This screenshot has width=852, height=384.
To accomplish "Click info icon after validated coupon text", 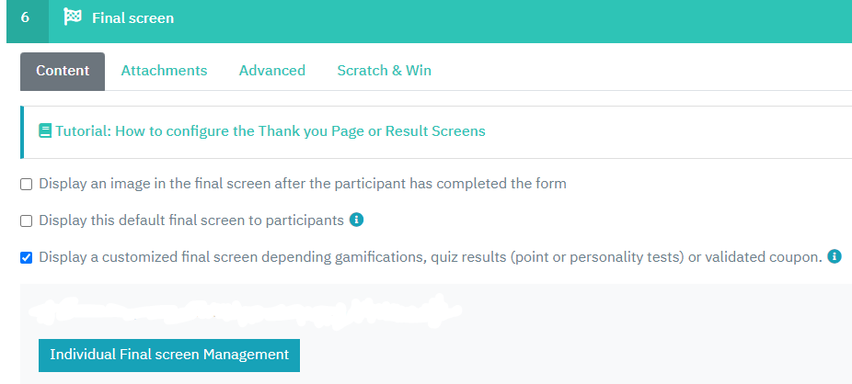I will [x=835, y=256].
